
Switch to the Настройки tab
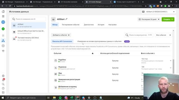pos(112,25)
